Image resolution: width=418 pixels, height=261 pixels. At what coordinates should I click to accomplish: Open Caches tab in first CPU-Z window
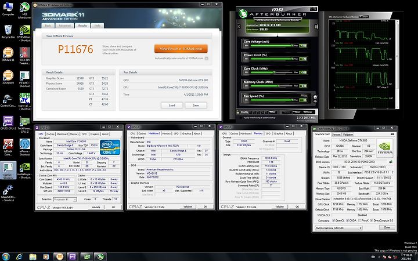click(51, 134)
